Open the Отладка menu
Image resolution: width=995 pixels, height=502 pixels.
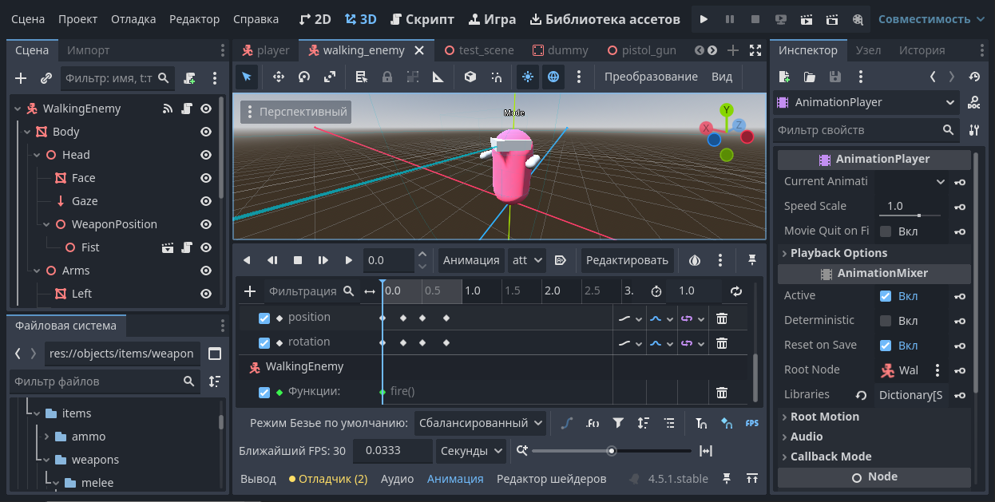[133, 19]
